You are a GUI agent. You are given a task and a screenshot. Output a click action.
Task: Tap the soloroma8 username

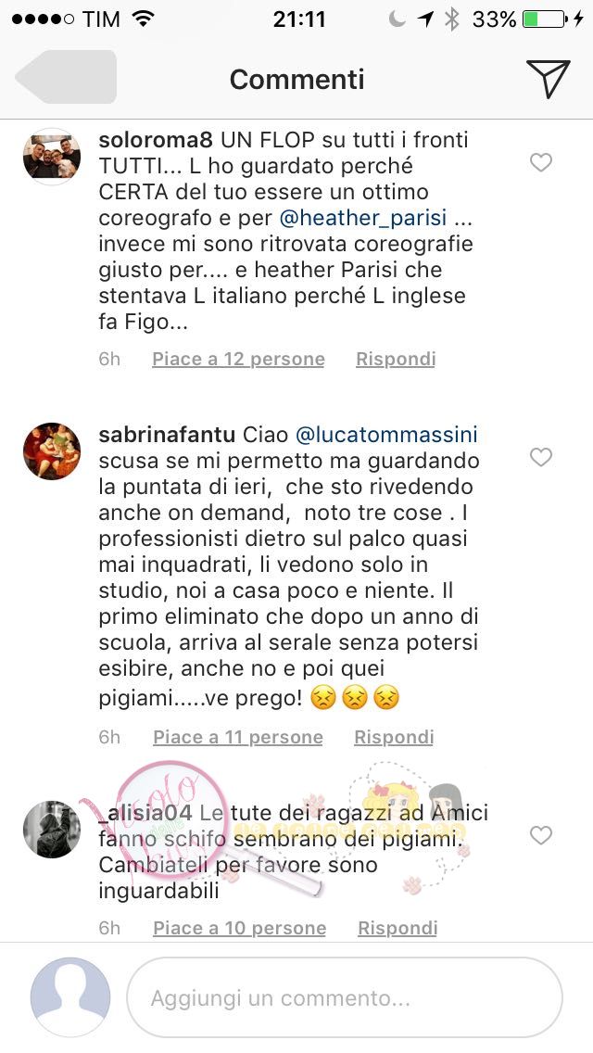click(156, 140)
